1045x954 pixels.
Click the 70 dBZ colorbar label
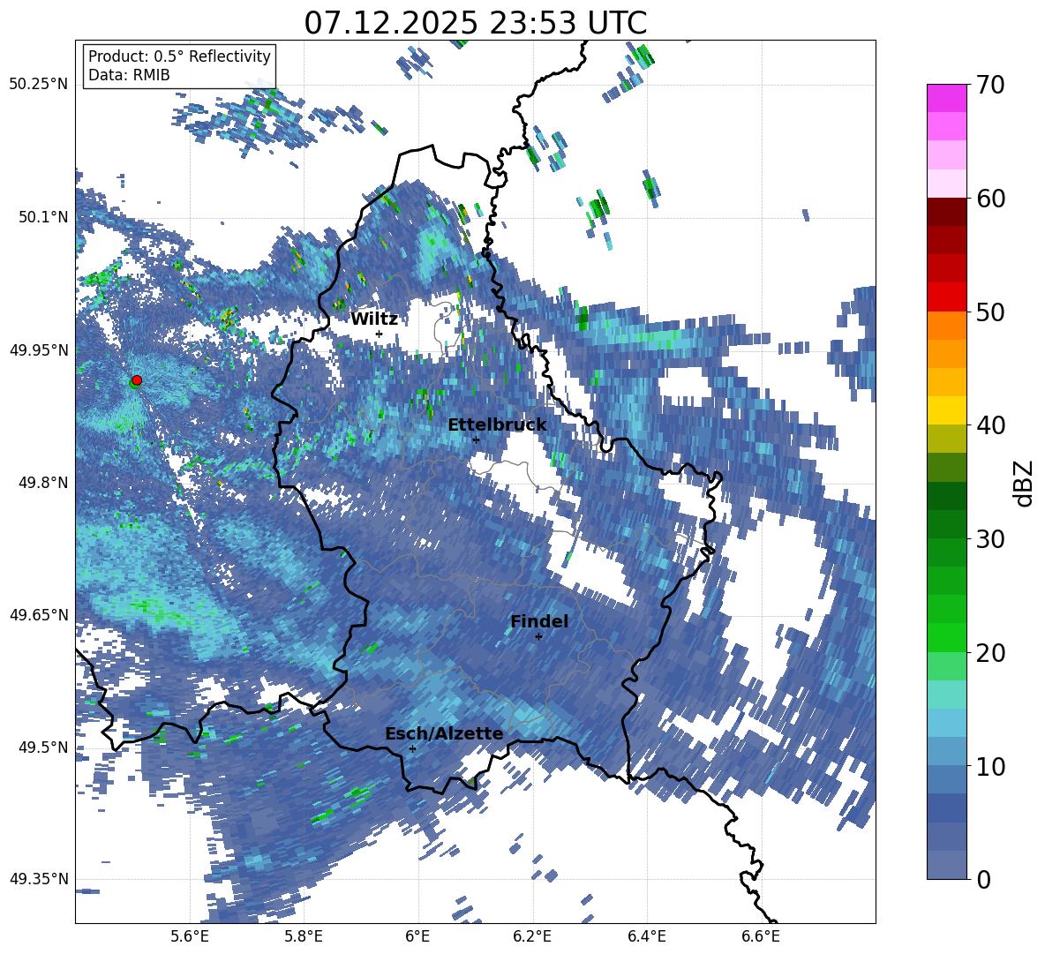point(990,85)
